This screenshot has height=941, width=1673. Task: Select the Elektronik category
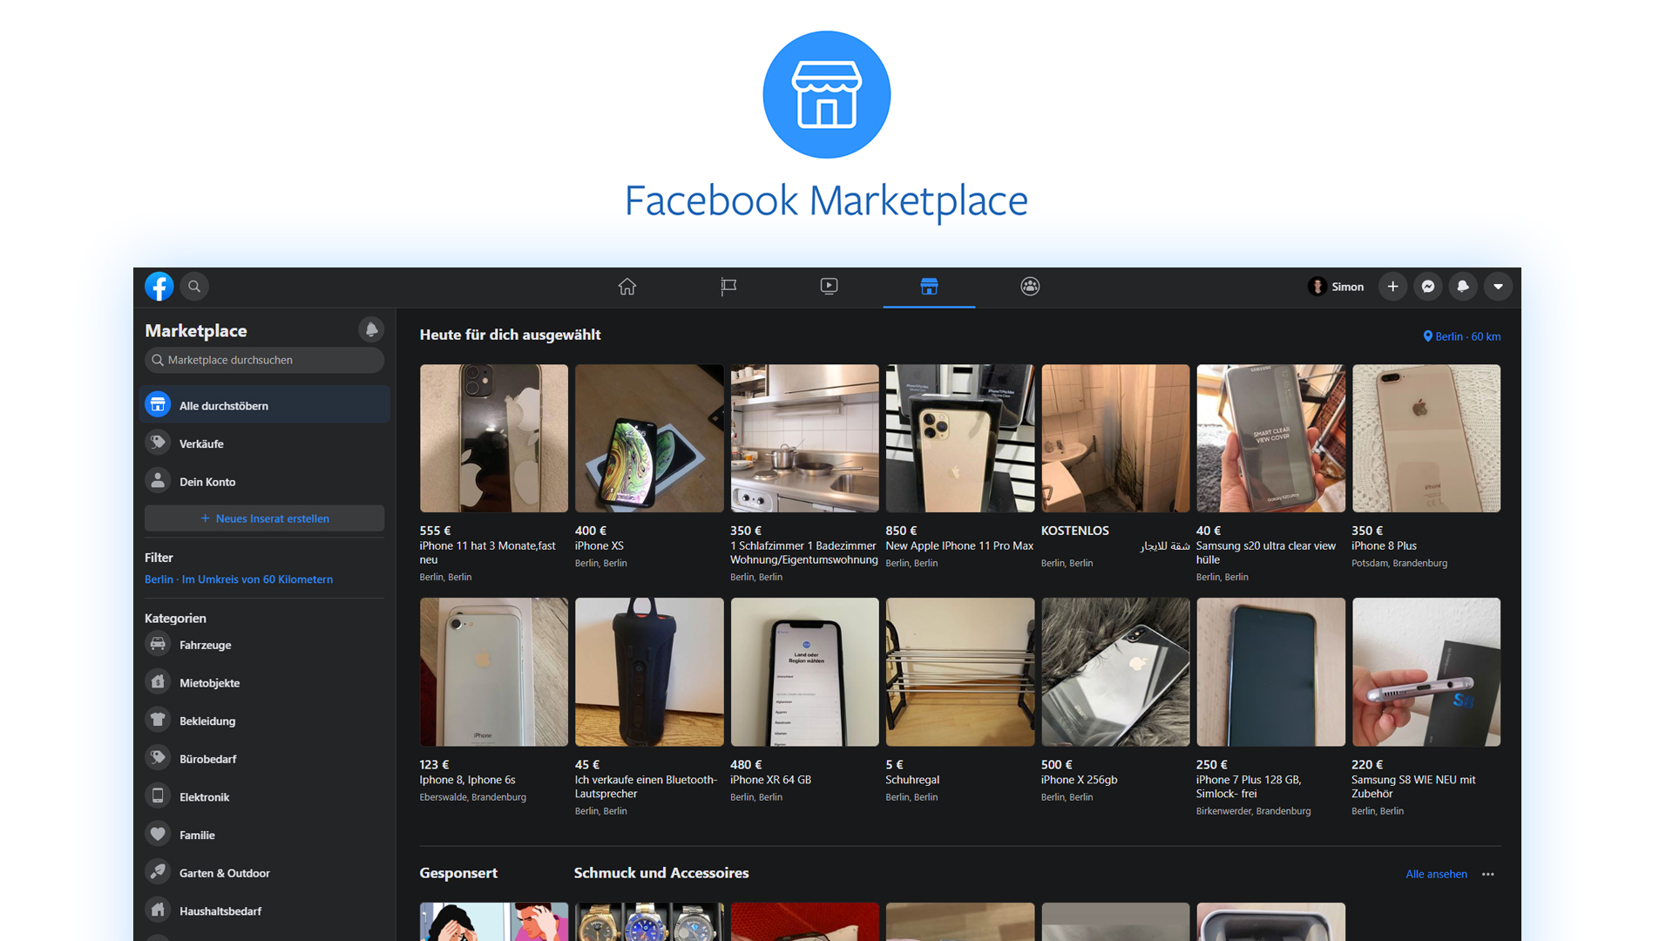pyautogui.click(x=206, y=796)
